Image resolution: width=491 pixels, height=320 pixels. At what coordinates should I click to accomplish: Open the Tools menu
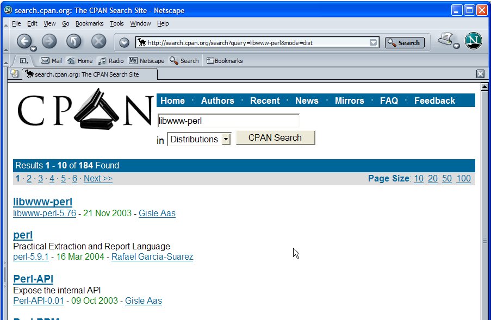[116, 23]
